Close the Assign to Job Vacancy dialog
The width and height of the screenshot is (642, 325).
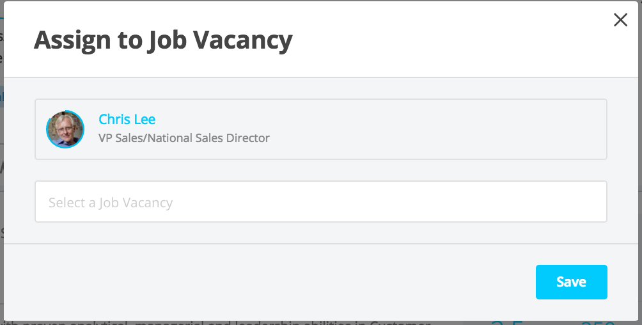[x=620, y=20]
